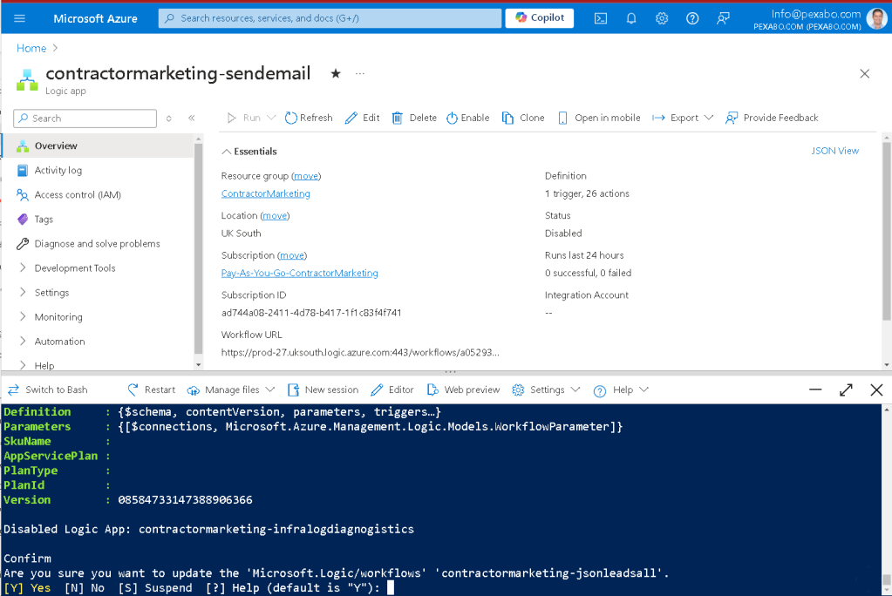The image size is (892, 596).
Task: Click Open in mobile
Action: (598, 118)
